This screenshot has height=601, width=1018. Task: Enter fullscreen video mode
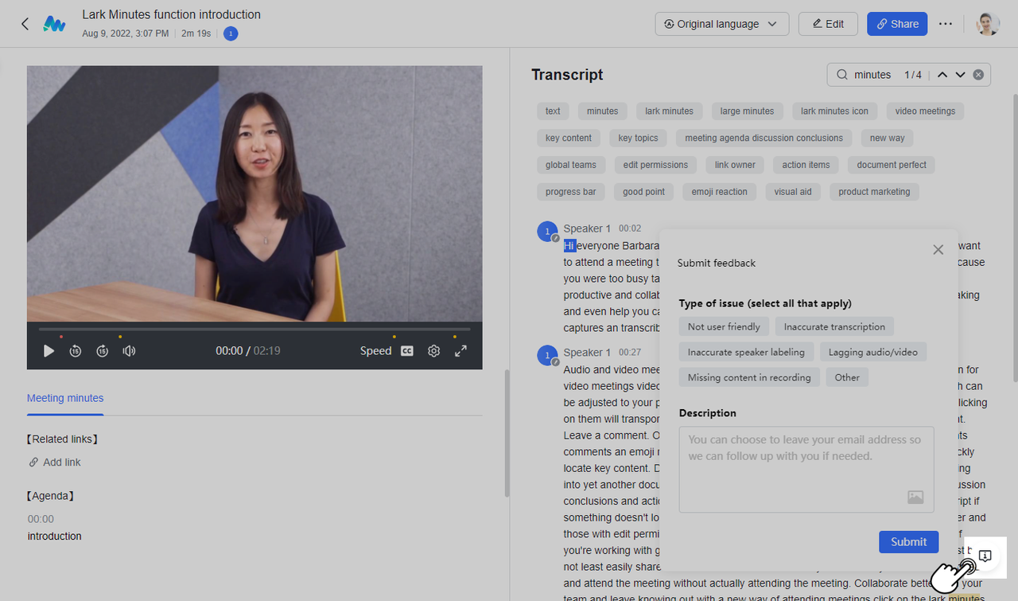click(460, 351)
